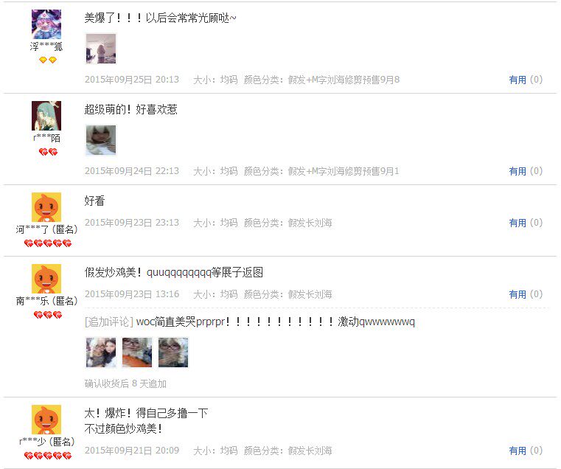This screenshot has width=561, height=469.
Task: Click three red hearts under 南***乐
Action: coord(48,315)
